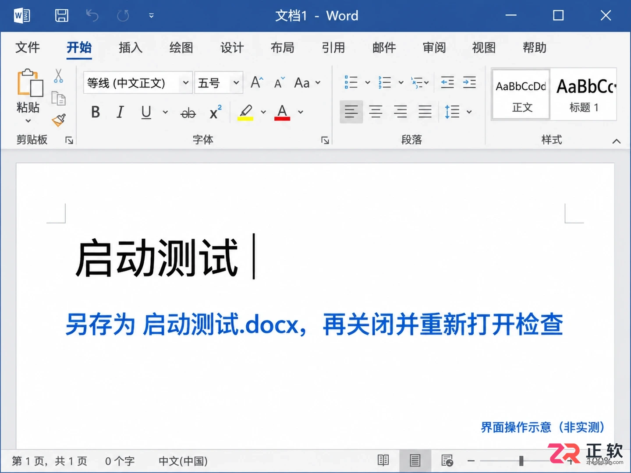Switch to Read Mode in status bar
This screenshot has height=473, width=631.
383,460
